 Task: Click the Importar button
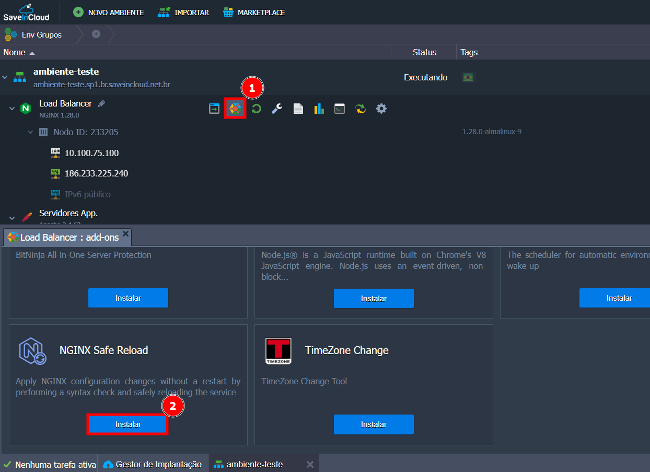tap(183, 13)
